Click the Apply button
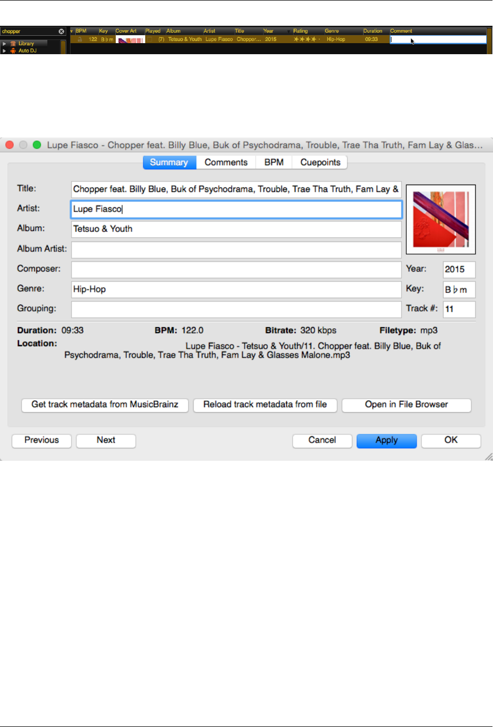 click(x=387, y=441)
